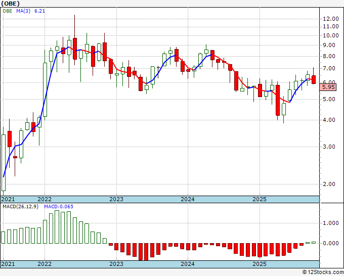Click the highlighted 5.95 current price tag
Image resolution: width=344 pixels, height=276 pixels.
click(x=328, y=87)
